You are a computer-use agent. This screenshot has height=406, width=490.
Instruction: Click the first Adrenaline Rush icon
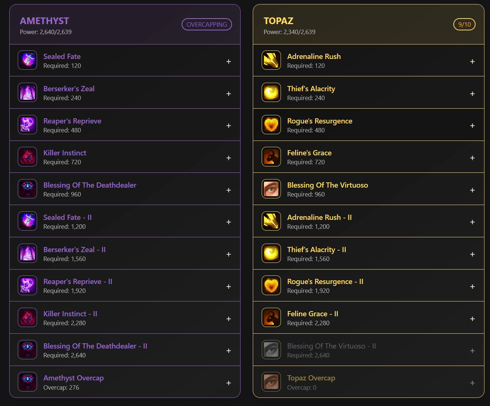271,60
